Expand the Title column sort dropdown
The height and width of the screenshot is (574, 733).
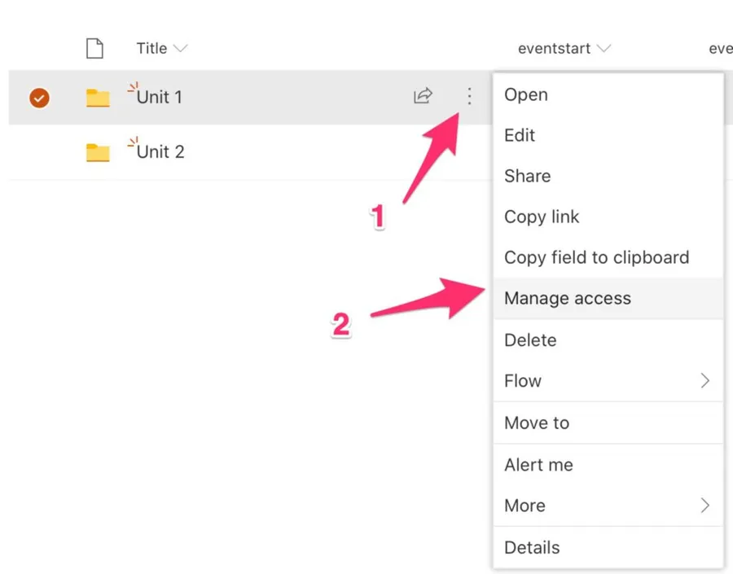[180, 49]
